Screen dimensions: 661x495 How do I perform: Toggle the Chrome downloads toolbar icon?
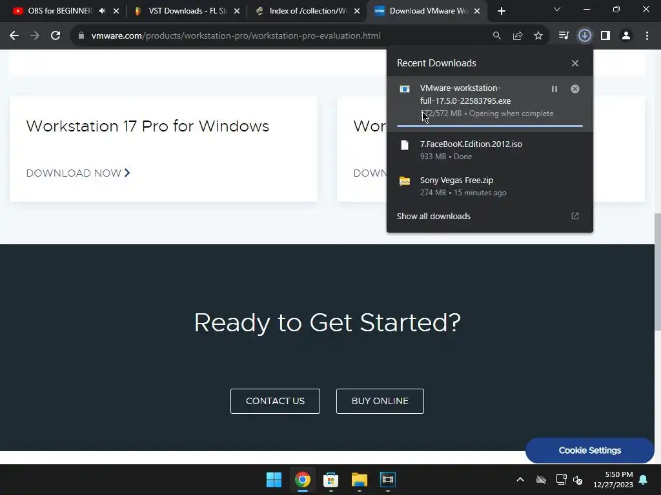[x=584, y=36]
